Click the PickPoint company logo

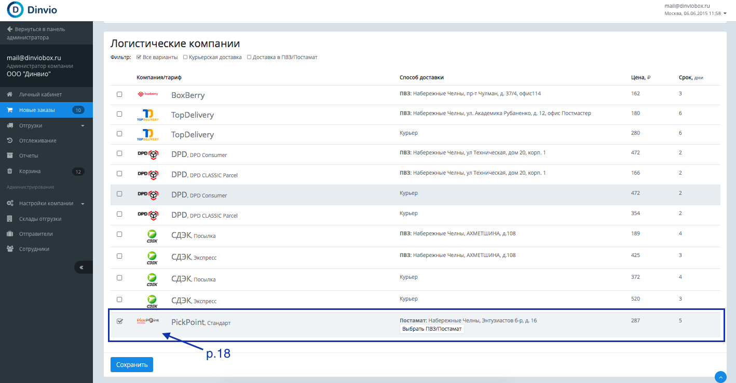pos(147,321)
